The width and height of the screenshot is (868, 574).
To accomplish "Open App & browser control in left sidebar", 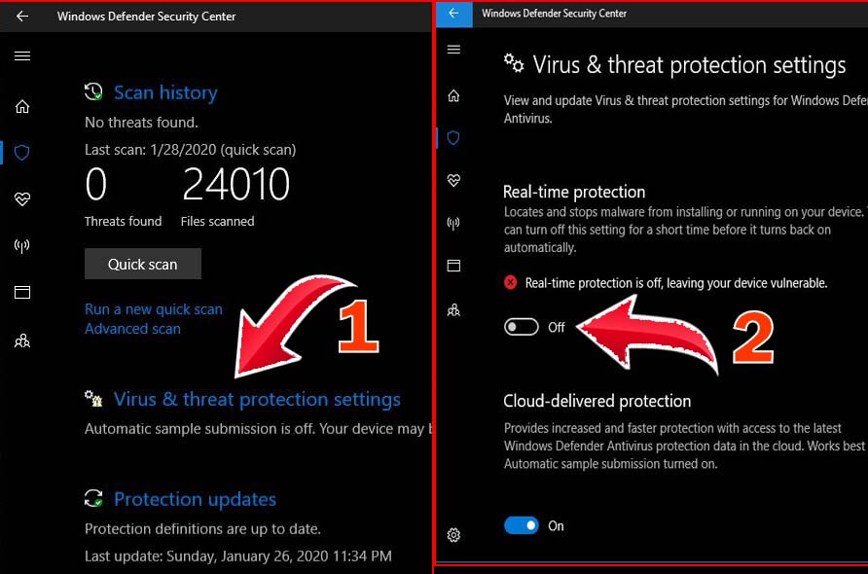I will [22, 292].
